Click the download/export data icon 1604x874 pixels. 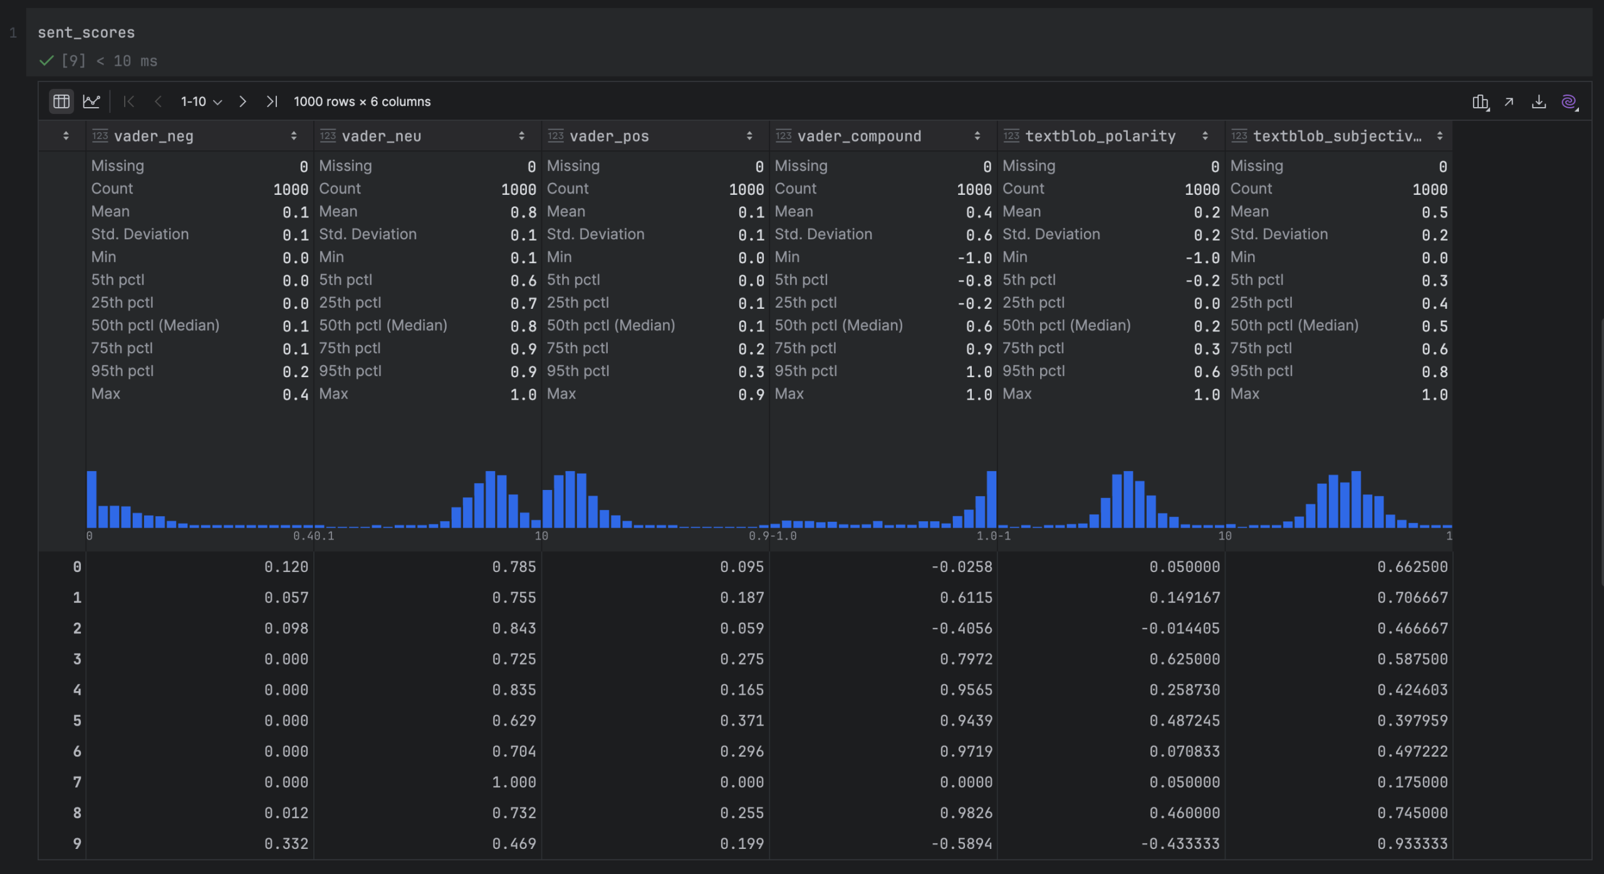click(x=1538, y=101)
